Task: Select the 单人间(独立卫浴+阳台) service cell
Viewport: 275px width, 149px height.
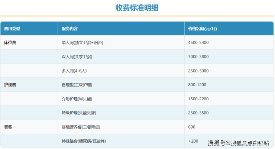Action: [x=82, y=43]
